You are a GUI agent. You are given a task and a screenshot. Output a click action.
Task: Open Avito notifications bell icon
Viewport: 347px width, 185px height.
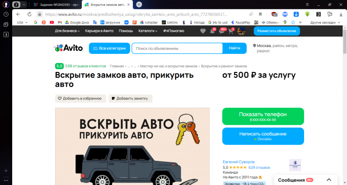(212, 31)
